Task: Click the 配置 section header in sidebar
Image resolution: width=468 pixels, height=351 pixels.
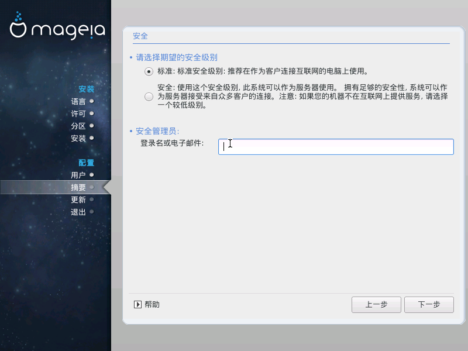Action: (86, 163)
